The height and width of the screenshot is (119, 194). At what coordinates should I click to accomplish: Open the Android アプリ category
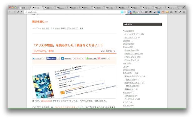point(131,37)
